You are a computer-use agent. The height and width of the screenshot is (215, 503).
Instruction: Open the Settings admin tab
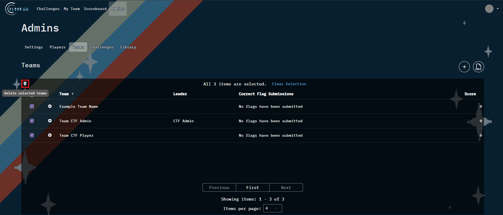pyautogui.click(x=33, y=47)
